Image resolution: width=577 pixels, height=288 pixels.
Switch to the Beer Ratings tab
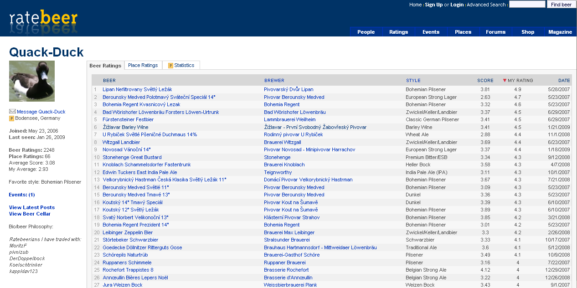pos(105,66)
